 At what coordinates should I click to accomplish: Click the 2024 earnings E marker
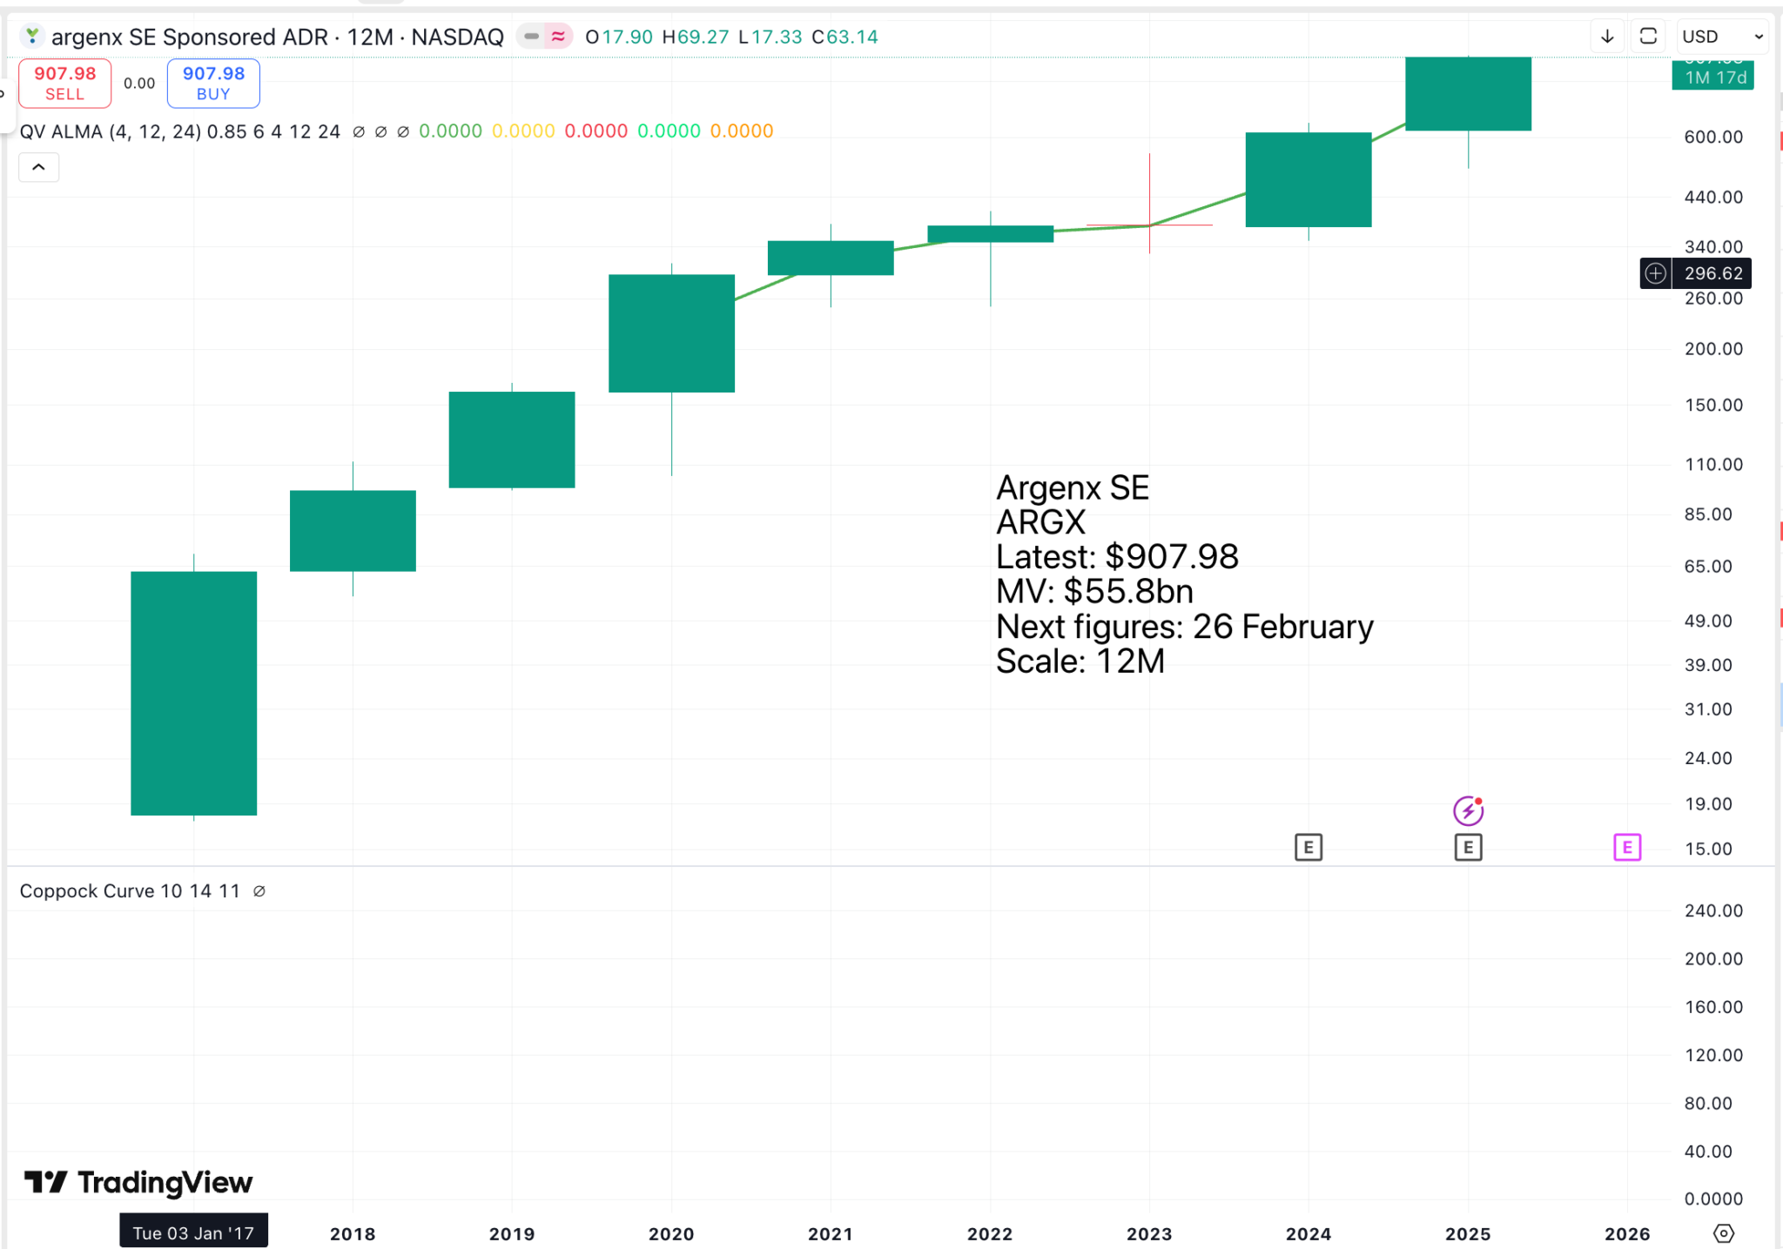(1308, 847)
